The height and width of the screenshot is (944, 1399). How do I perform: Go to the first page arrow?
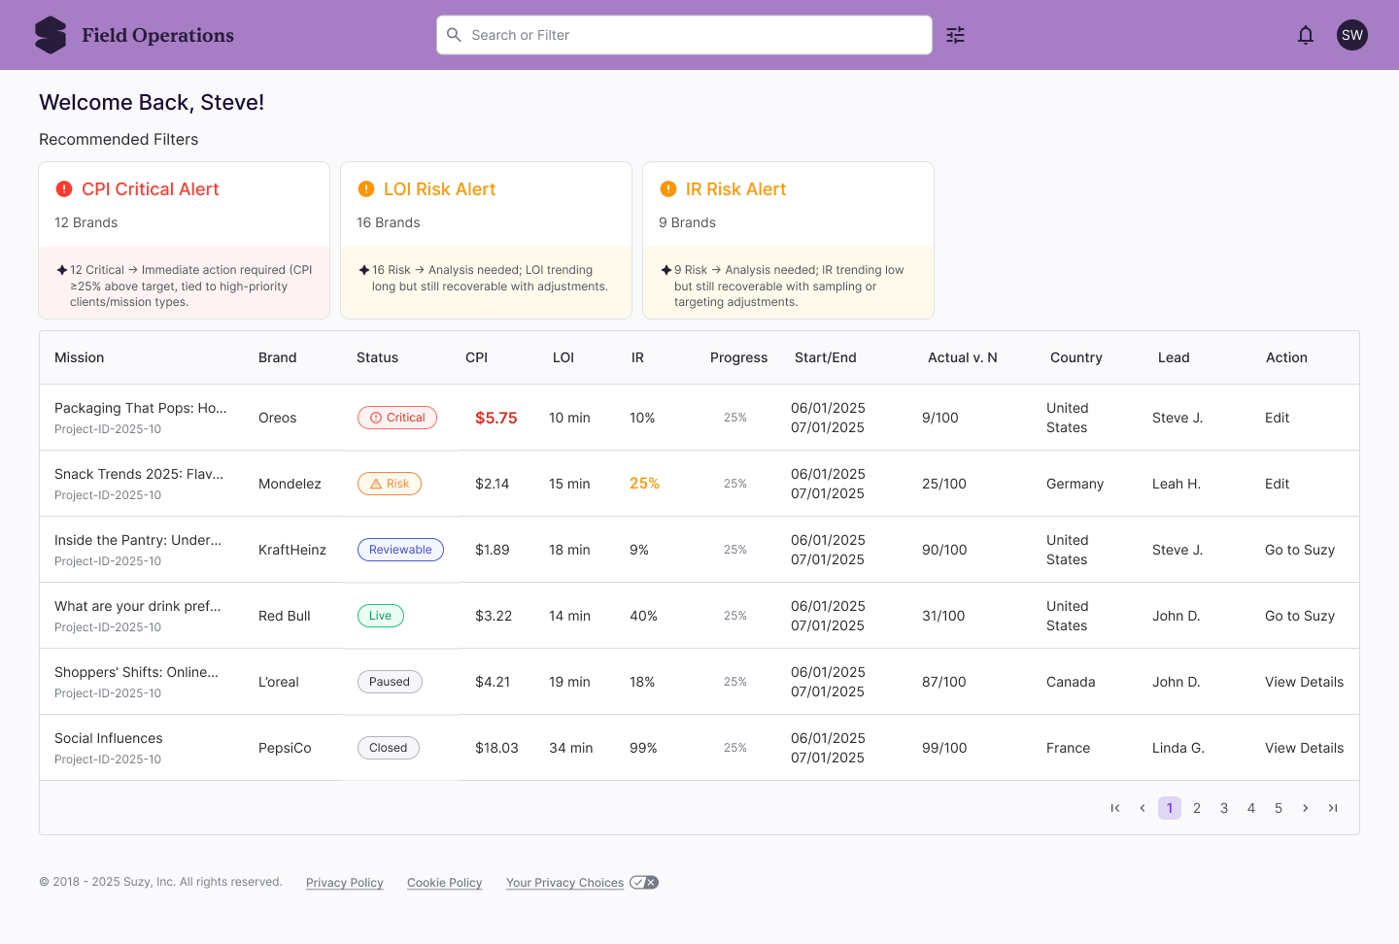coord(1115,808)
